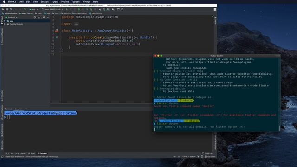Open the Help menu
This screenshot has height=167, width=297.
(96, 2)
